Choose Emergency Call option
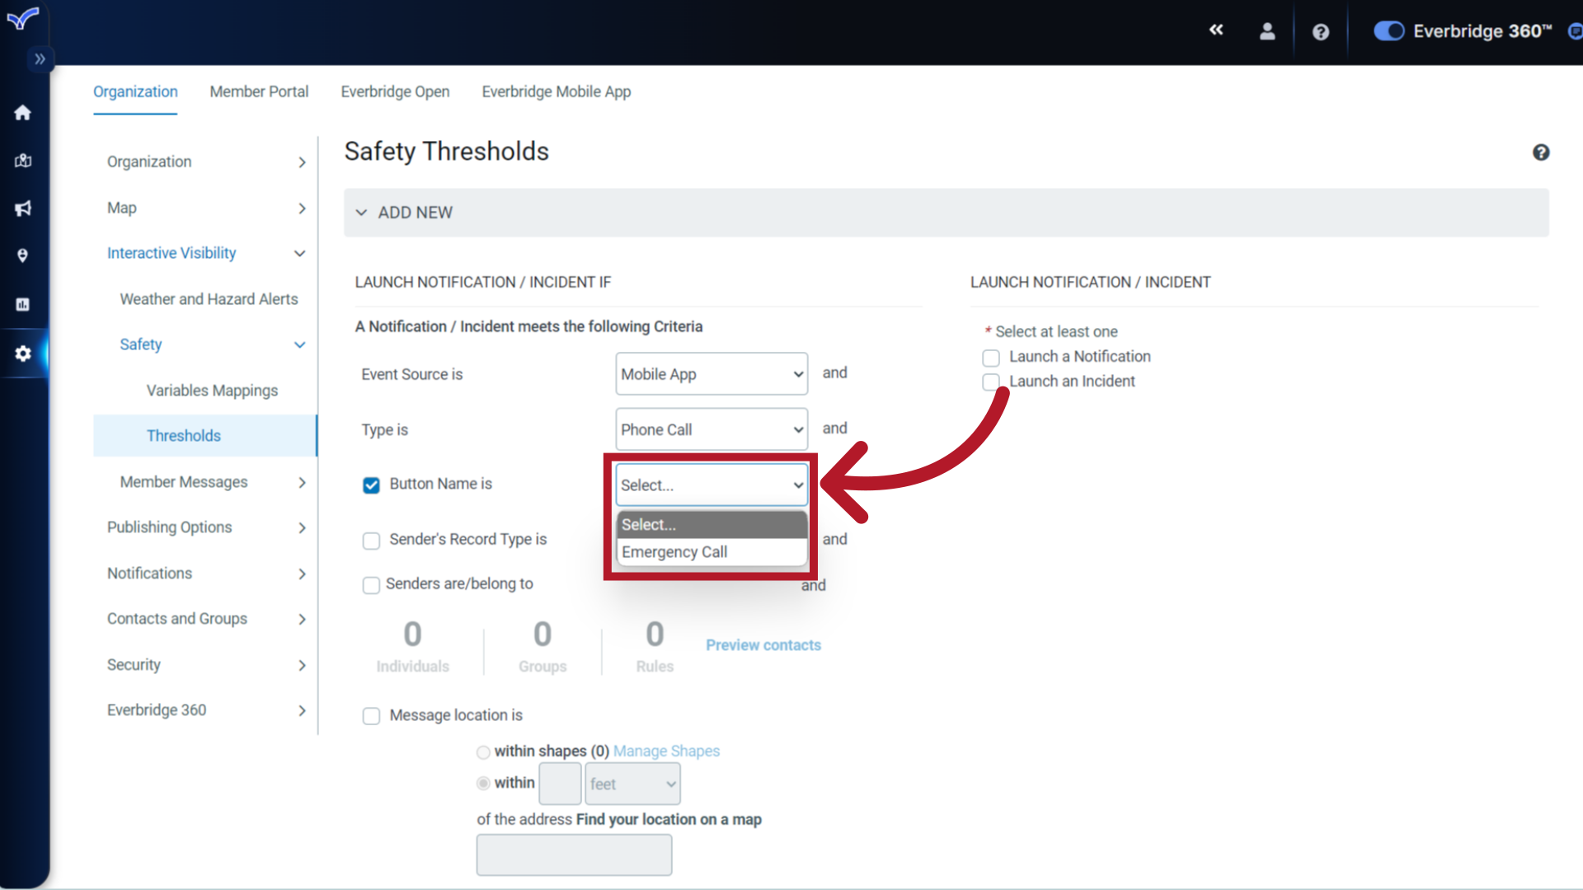Viewport: 1583px width, 890px height. 712,552
